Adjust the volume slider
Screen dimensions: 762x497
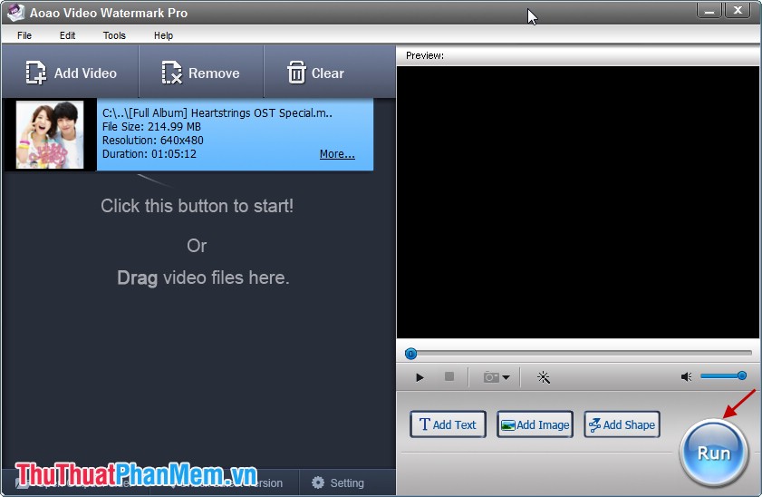tap(723, 375)
